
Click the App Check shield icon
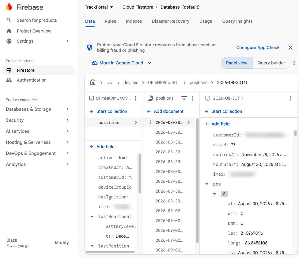tap(90, 48)
